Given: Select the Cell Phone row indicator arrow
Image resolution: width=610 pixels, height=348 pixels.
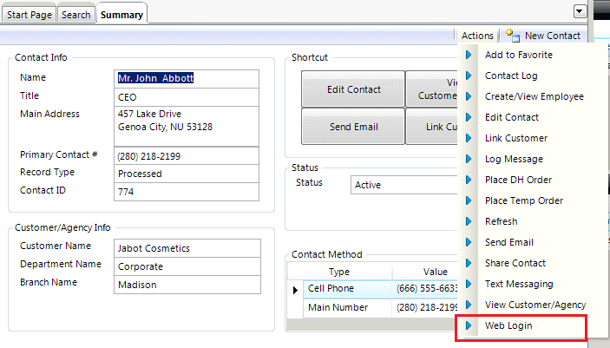Looking at the screenshot, I should 295,290.
